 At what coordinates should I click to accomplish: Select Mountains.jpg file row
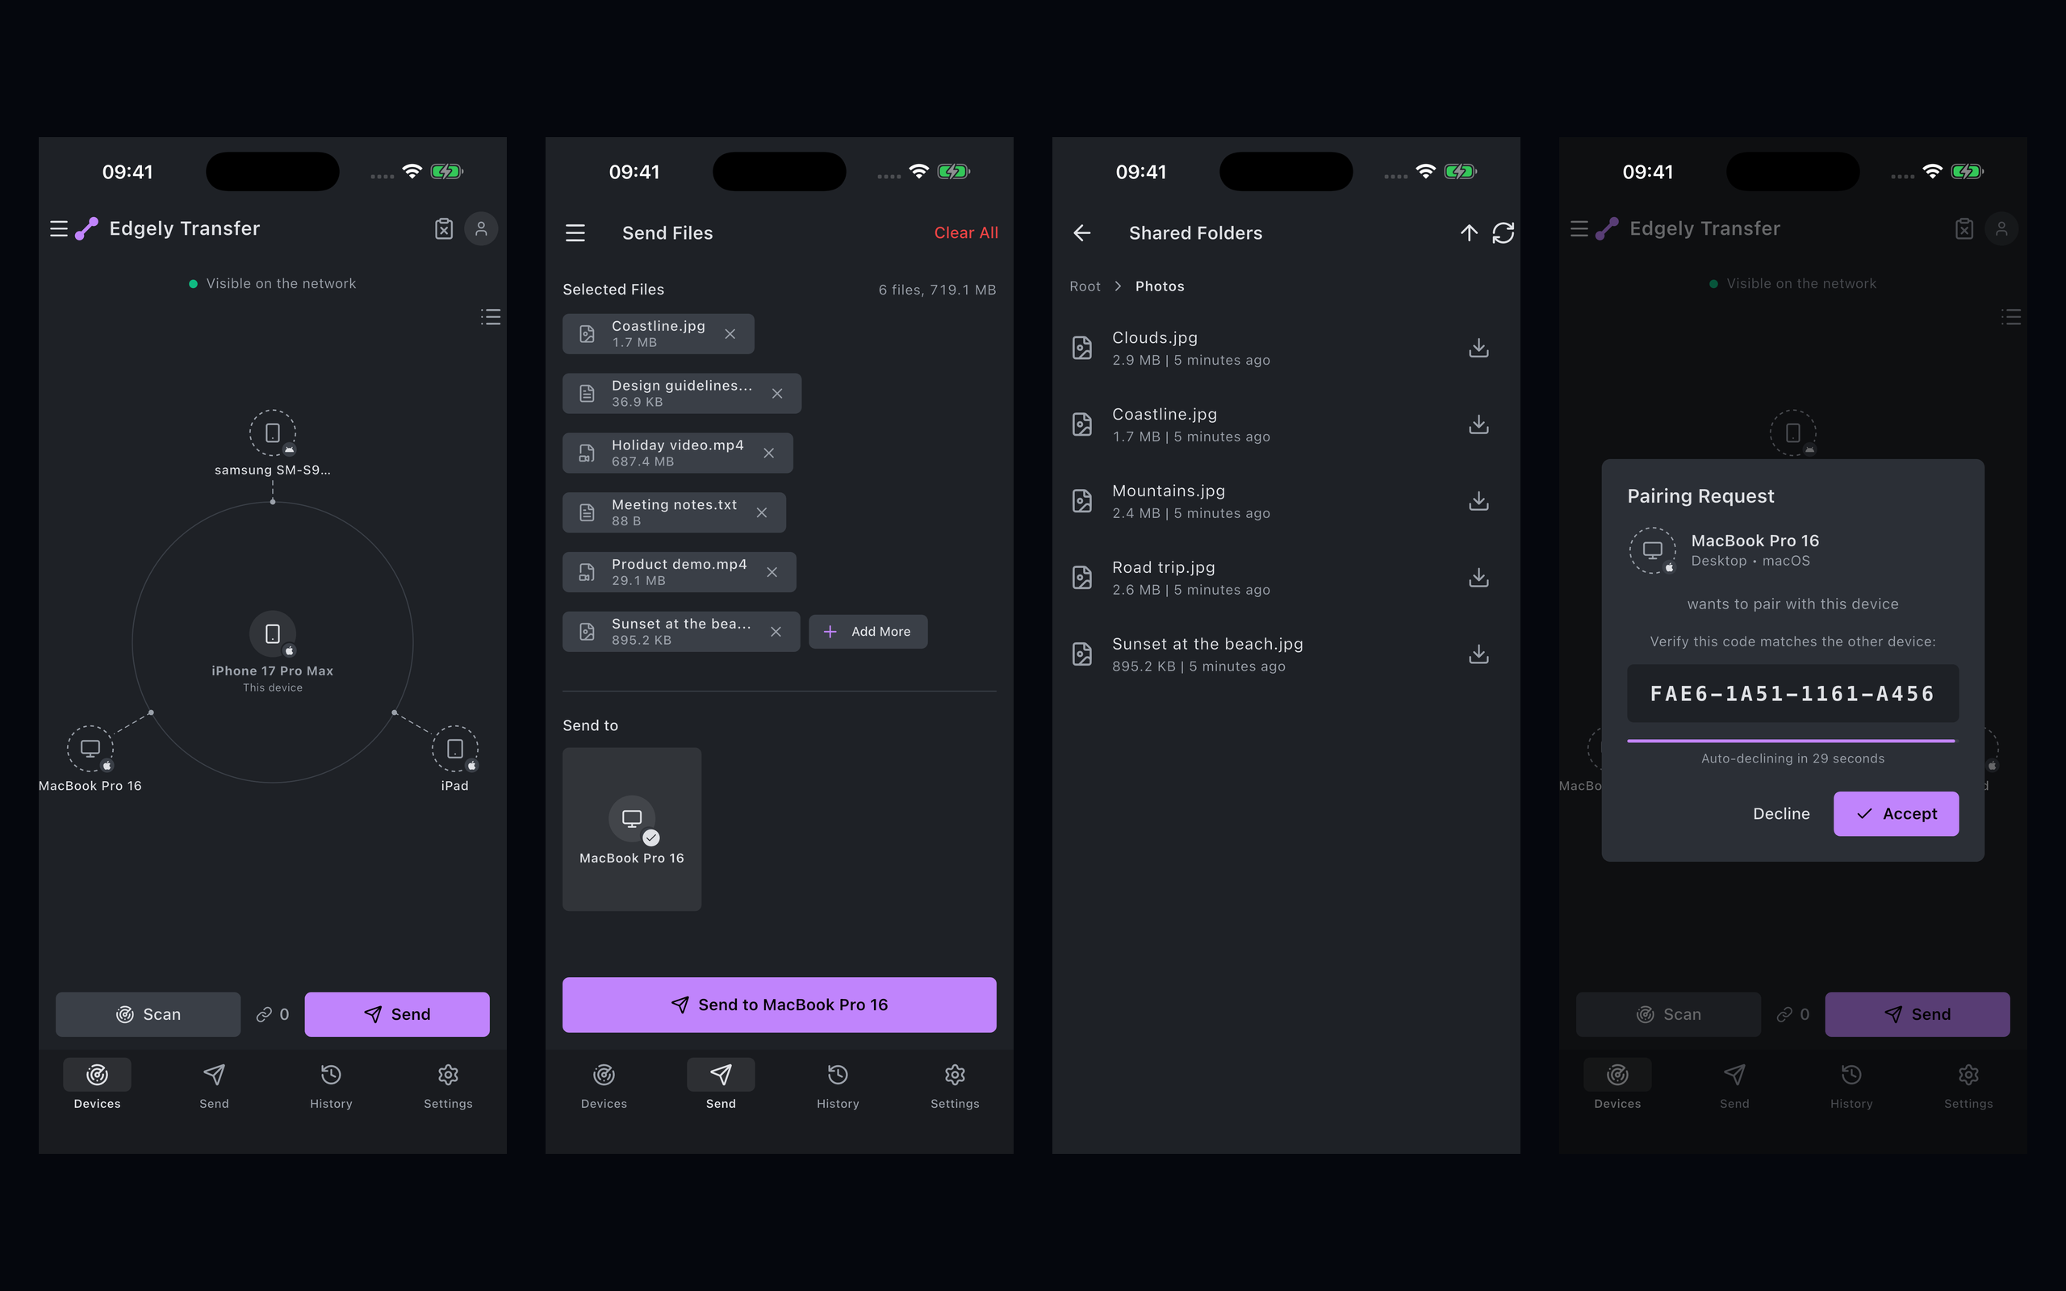tap(1286, 501)
